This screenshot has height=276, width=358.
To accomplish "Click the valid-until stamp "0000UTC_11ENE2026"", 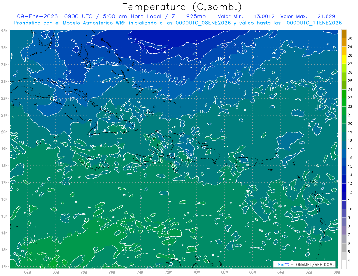I will 314,23.
